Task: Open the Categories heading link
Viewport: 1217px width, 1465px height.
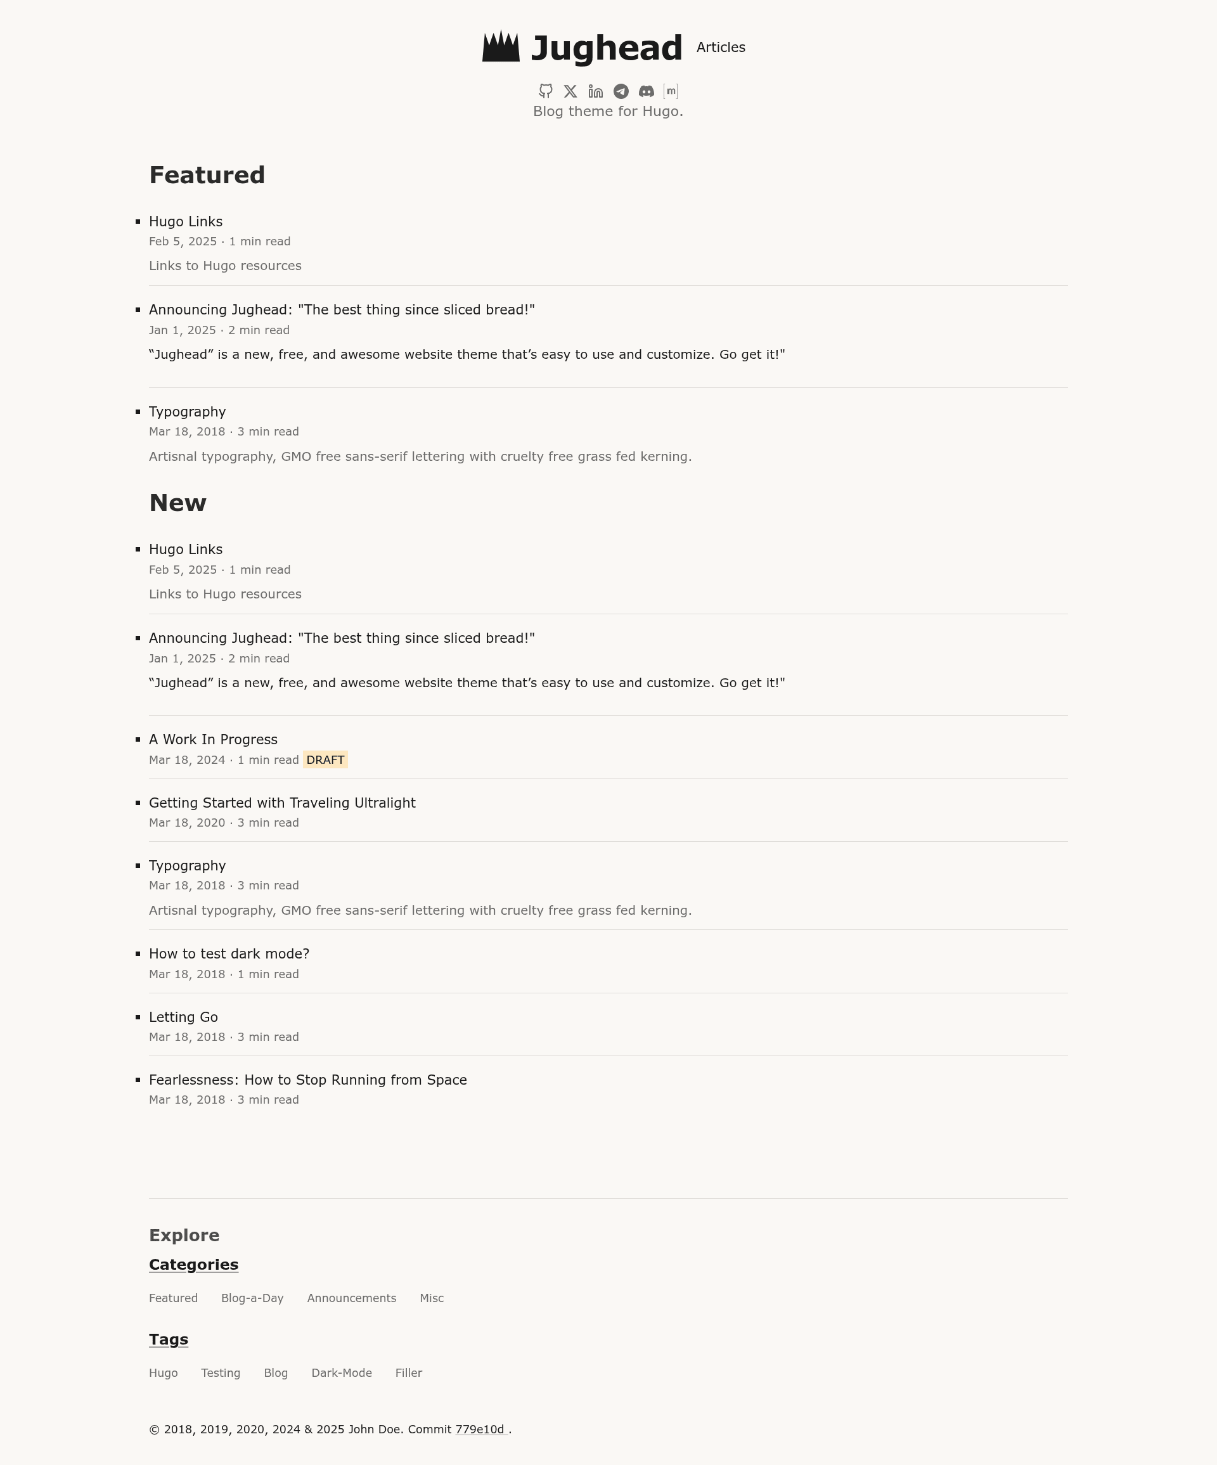Action: [x=193, y=1265]
